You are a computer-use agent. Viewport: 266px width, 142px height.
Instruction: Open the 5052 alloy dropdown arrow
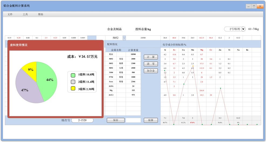(x=124, y=38)
